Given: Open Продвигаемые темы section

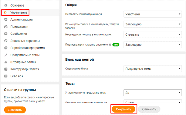Looking at the screenshot, I should click(x=25, y=55).
